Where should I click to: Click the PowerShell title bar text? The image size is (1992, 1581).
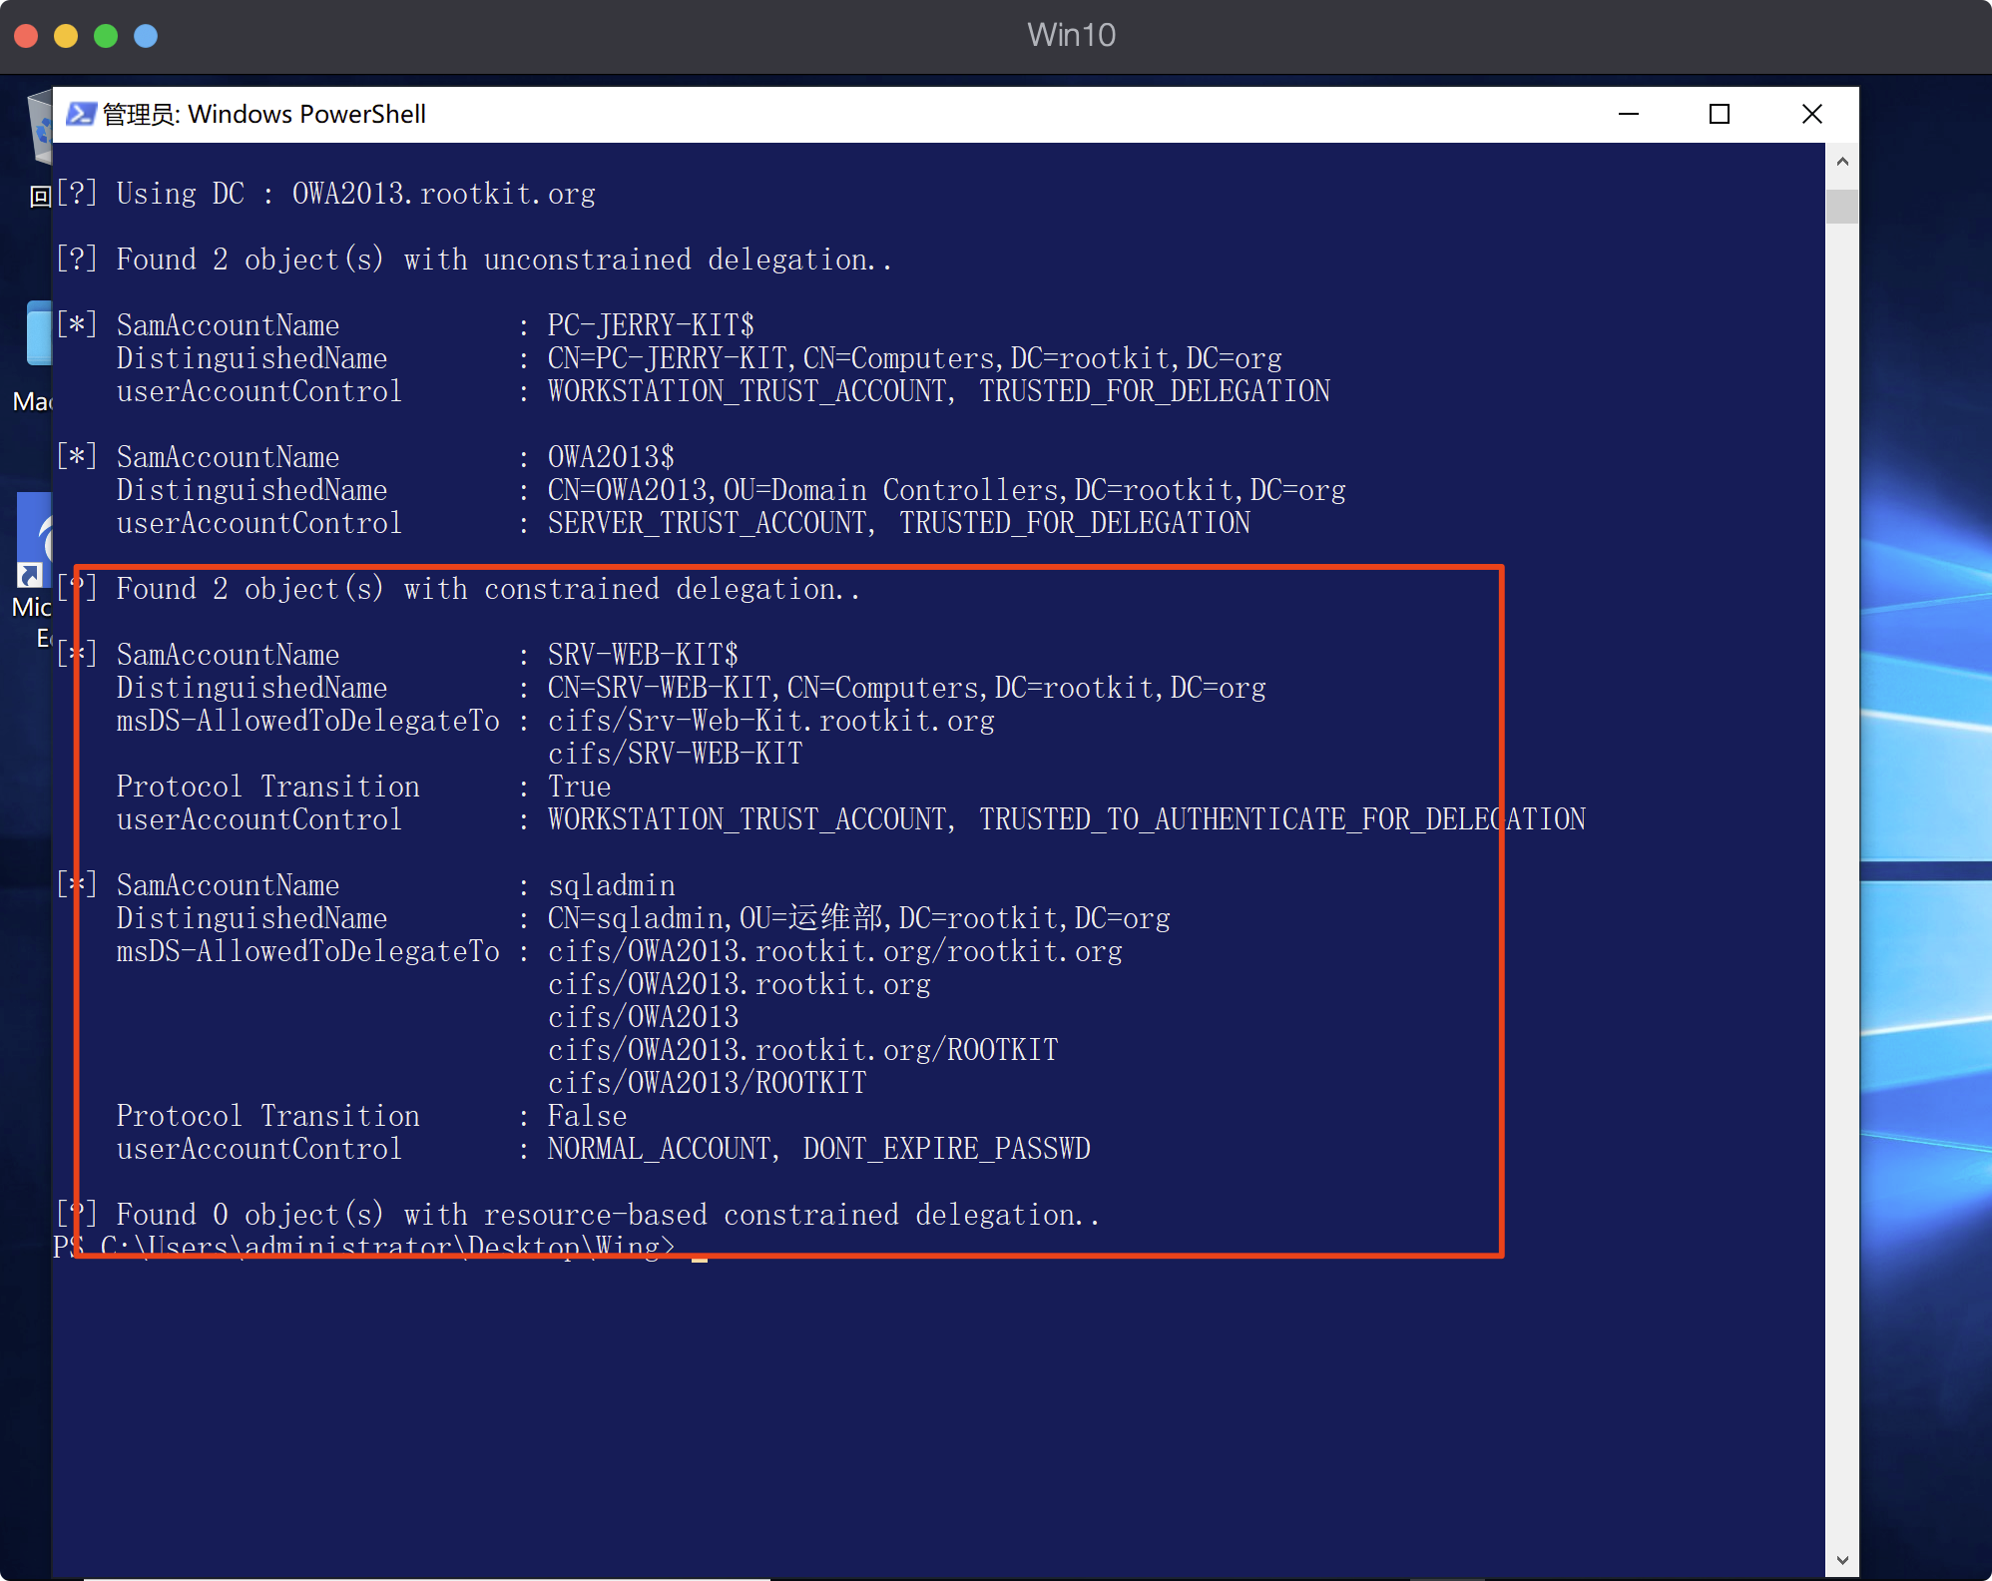pos(264,115)
